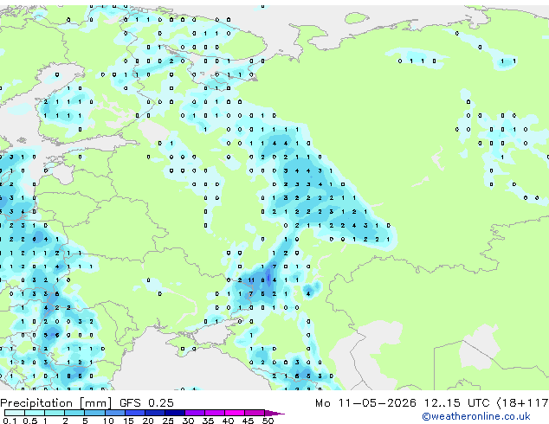
Task: Click the '12..15 UTC' time label
Action: click(x=457, y=403)
